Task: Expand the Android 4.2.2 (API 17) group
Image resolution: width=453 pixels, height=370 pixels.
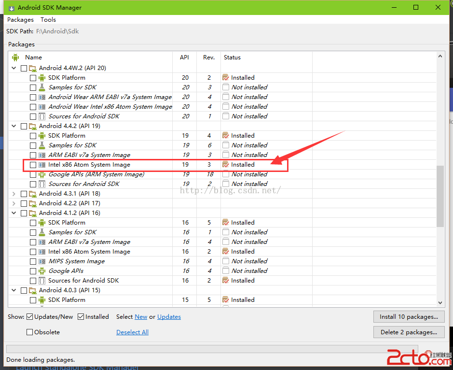Action: (x=14, y=203)
